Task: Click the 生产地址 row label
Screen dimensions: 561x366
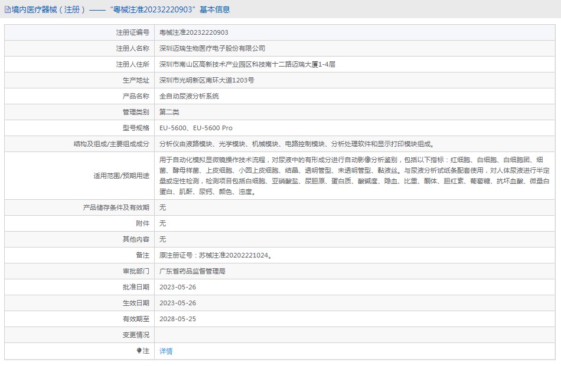Action: [136, 80]
